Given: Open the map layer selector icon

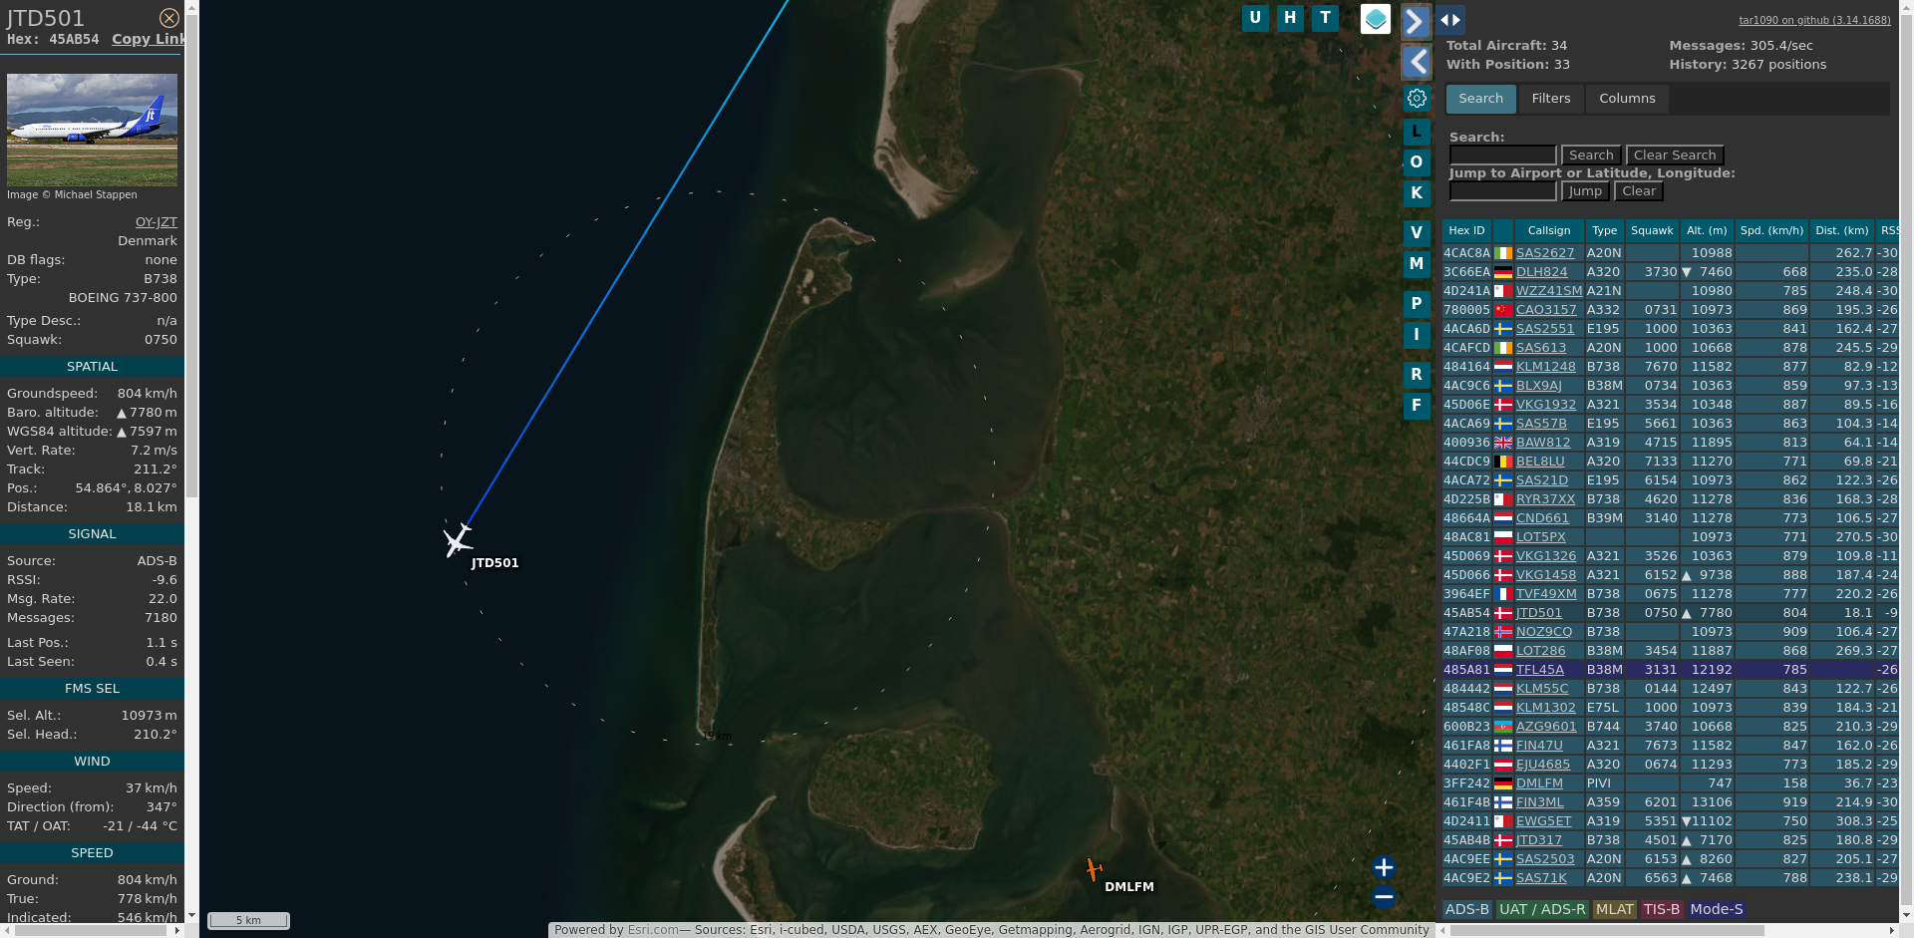Looking at the screenshot, I should (1376, 19).
